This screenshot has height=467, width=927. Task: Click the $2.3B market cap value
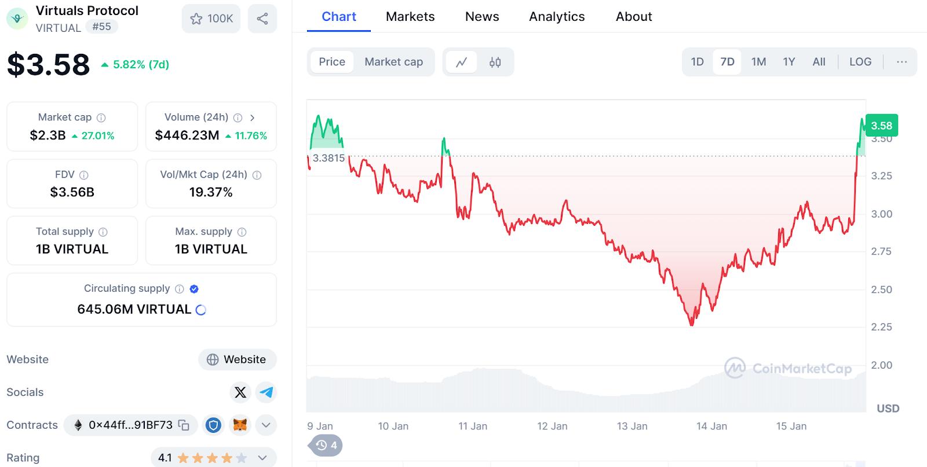point(48,135)
